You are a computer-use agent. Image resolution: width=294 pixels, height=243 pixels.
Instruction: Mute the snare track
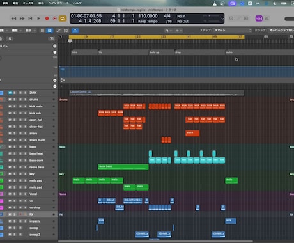coord(10,133)
